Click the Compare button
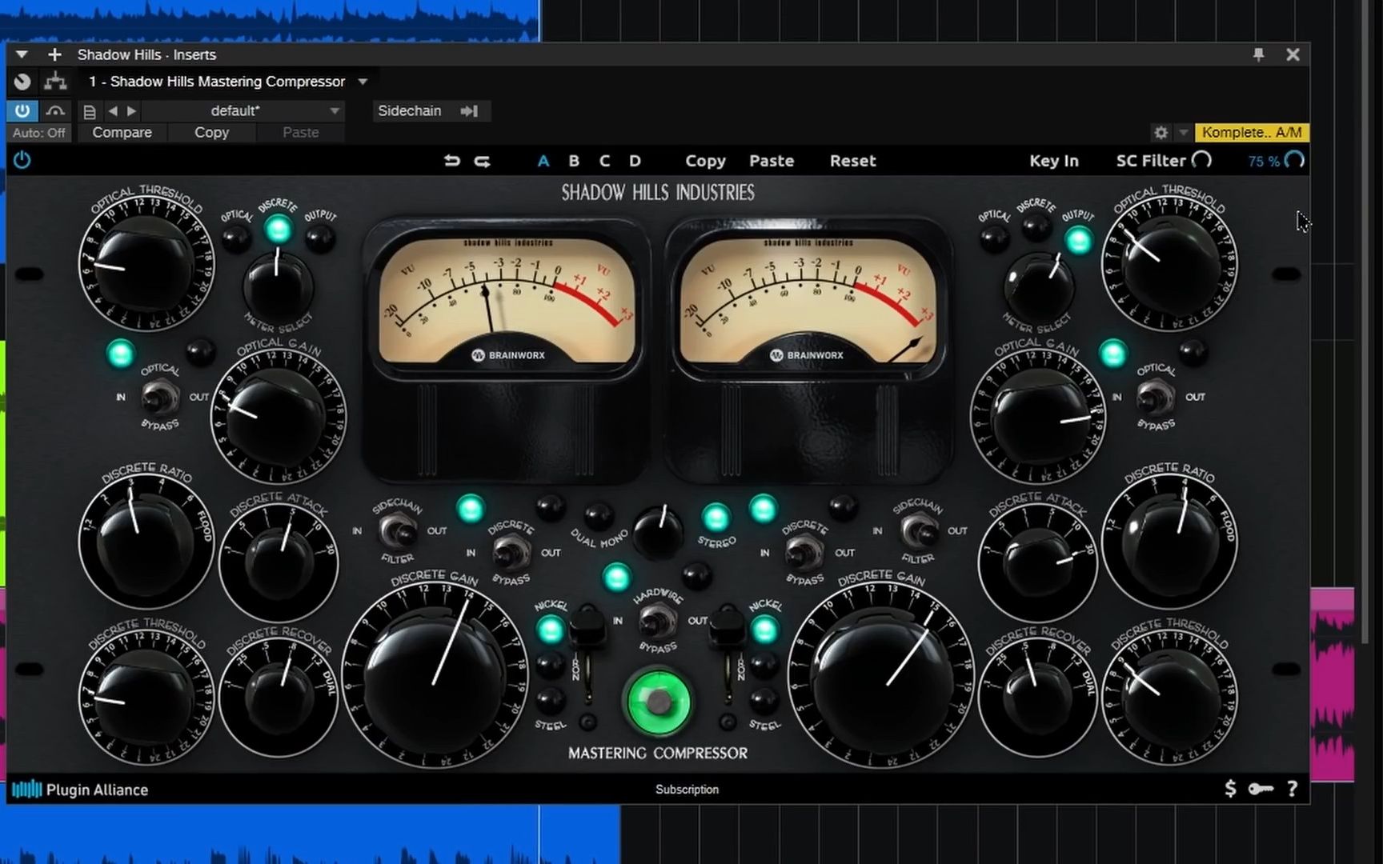 [x=122, y=132]
